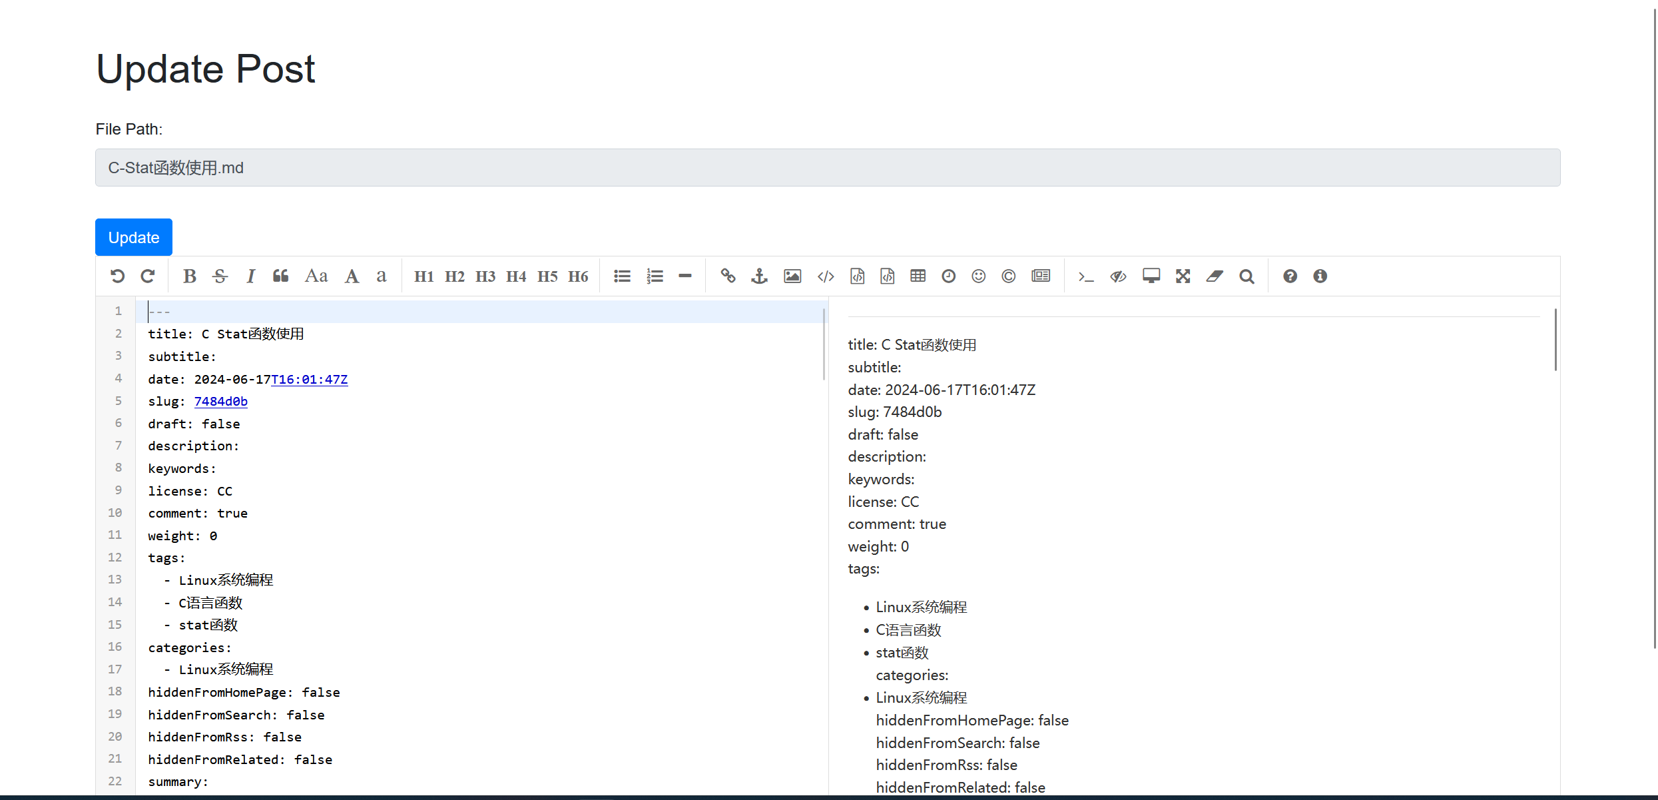The image size is (1658, 800).
Task: Insert an unordered bullet list
Action: [x=623, y=276]
